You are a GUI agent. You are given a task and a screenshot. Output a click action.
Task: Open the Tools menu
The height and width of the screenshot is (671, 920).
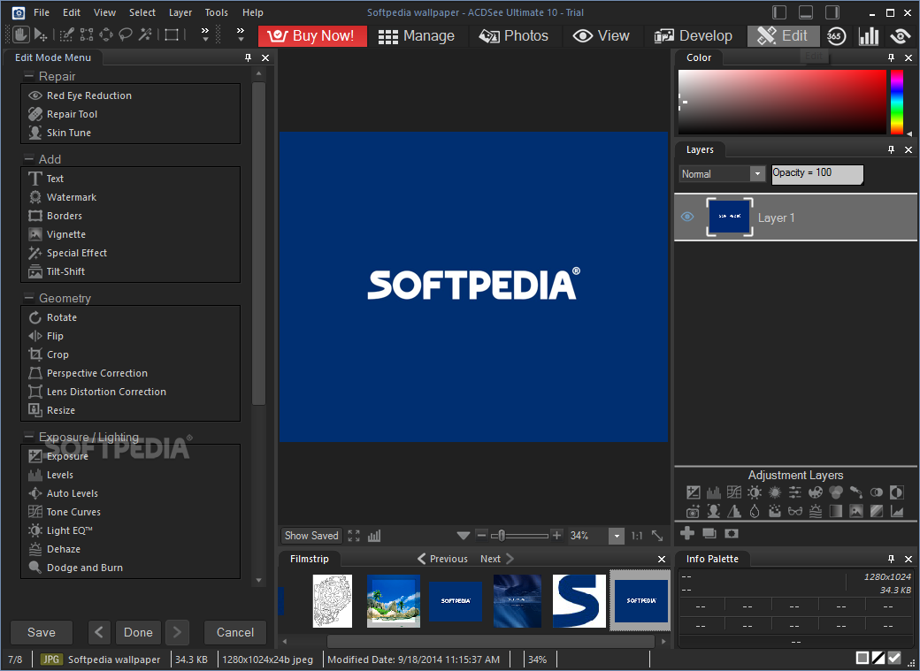pyautogui.click(x=216, y=12)
